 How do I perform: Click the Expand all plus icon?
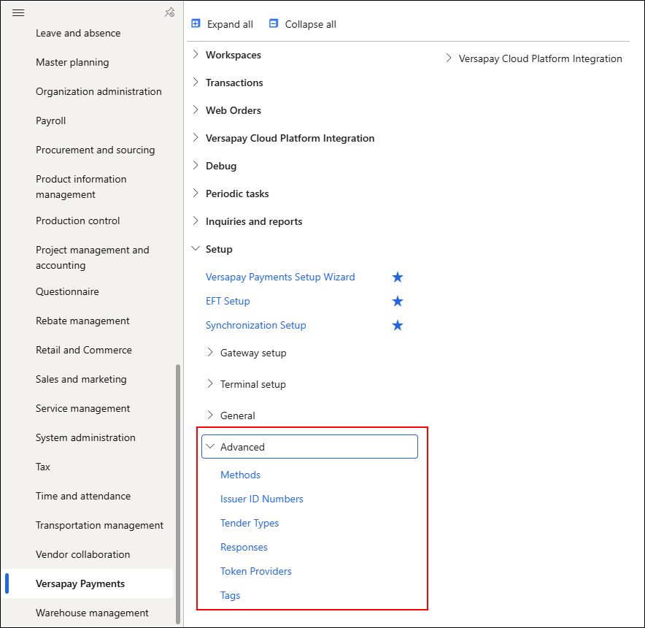196,23
